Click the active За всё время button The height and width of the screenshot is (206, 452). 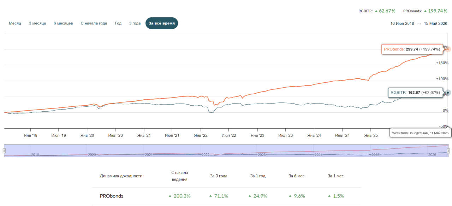coord(162,23)
